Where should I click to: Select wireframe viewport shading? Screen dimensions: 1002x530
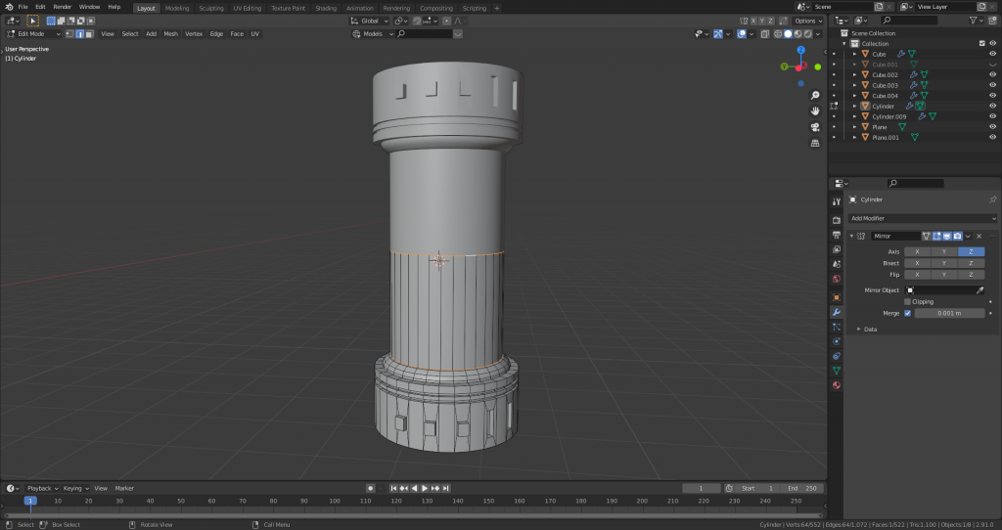[x=778, y=34]
